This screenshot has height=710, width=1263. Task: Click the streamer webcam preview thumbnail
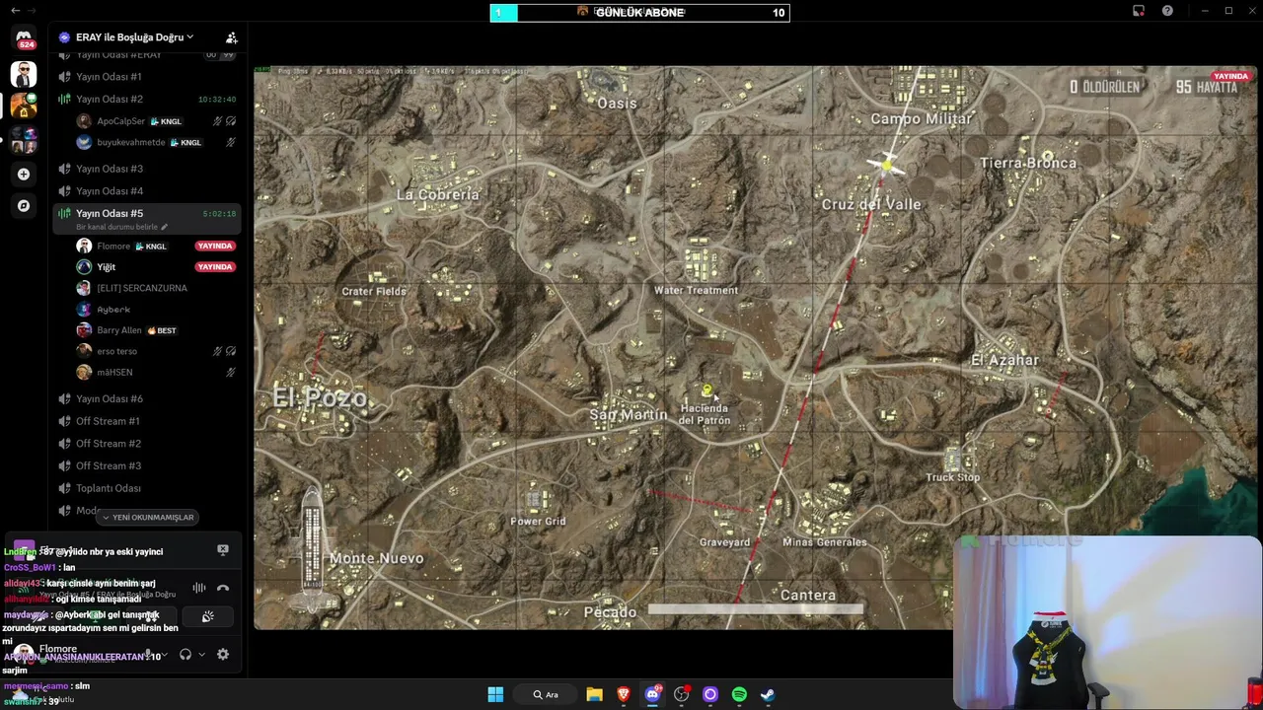(x=1107, y=622)
